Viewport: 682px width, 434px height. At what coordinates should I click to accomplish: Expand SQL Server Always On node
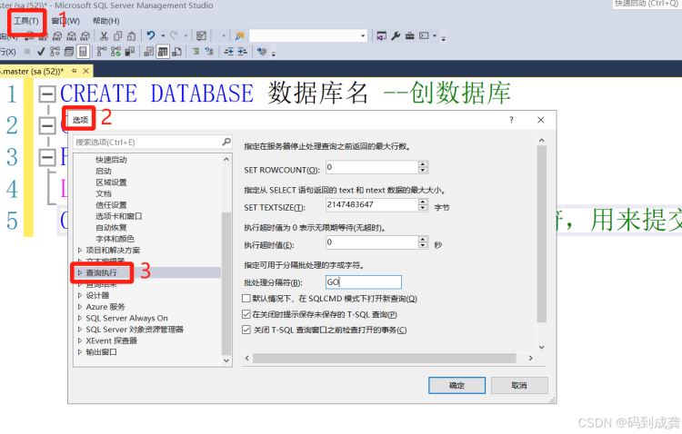coord(80,318)
